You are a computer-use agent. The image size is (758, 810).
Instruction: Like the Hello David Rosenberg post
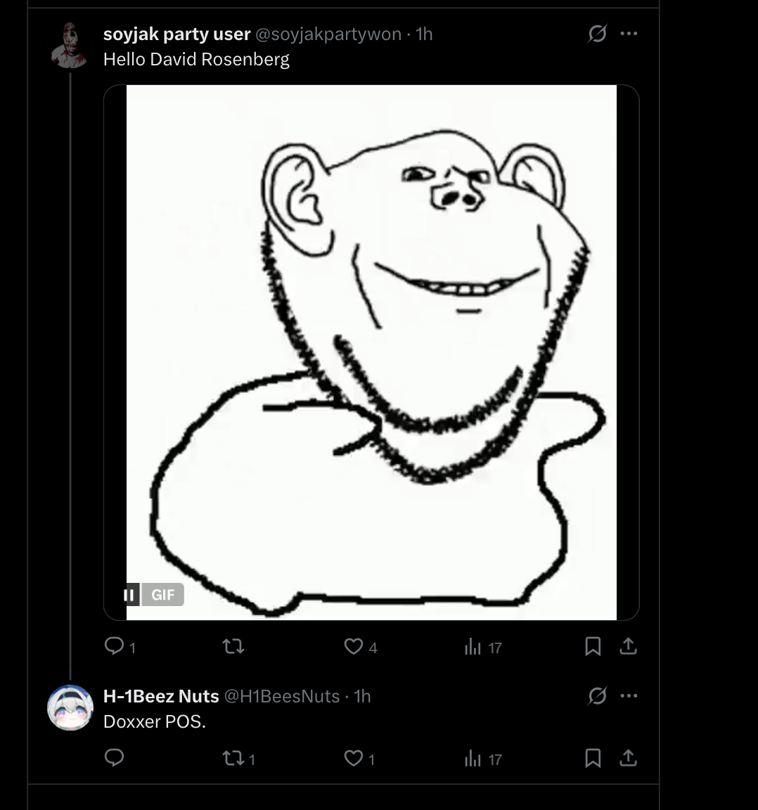tap(354, 646)
